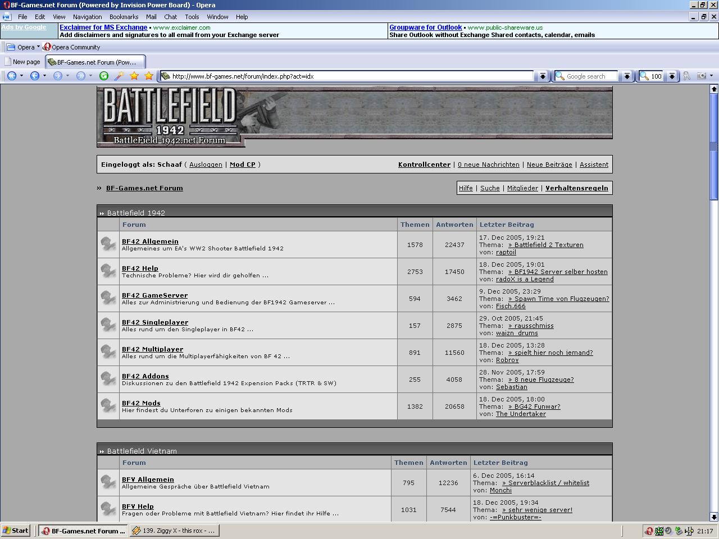Open the Kontrollcenter link
The image size is (719, 539).
click(424, 165)
